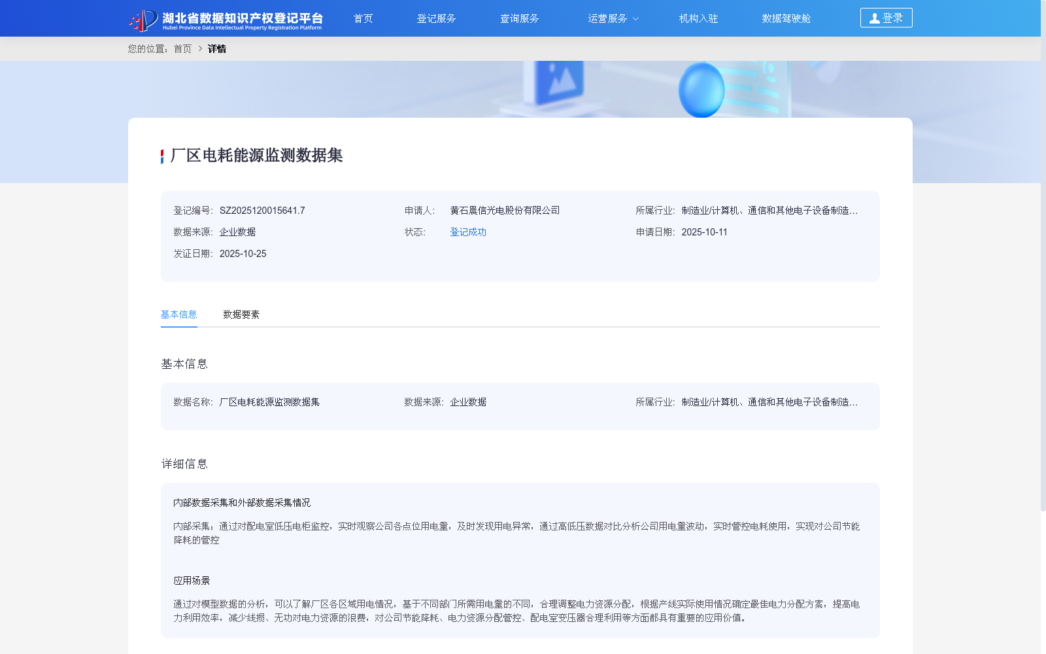Image resolution: width=1046 pixels, height=654 pixels.
Task: Click the 详细信息 section heading
Action: point(184,464)
